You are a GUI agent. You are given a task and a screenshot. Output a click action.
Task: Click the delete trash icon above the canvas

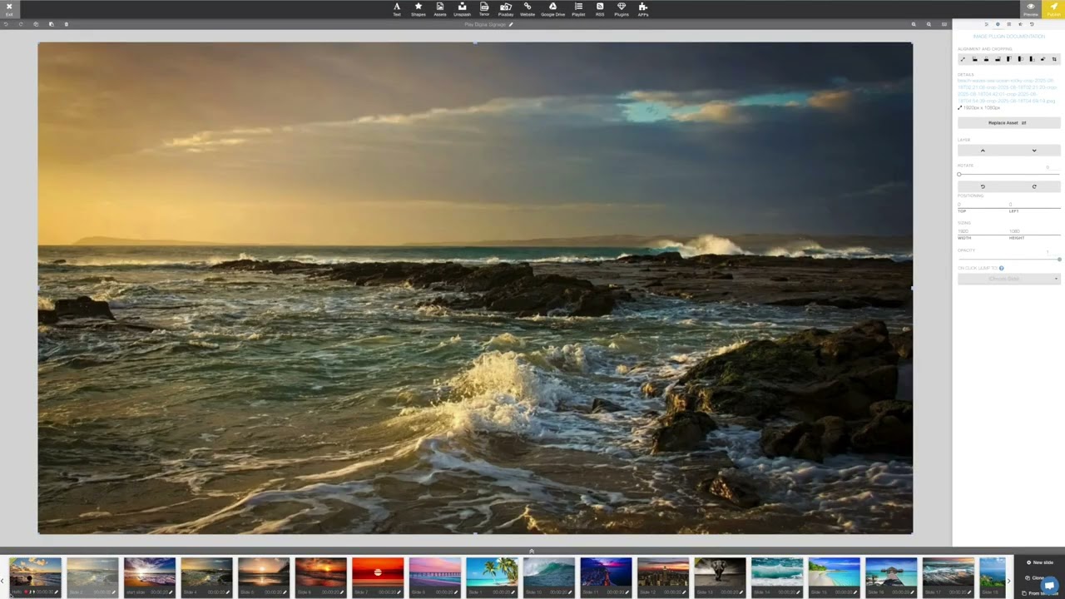(x=67, y=24)
